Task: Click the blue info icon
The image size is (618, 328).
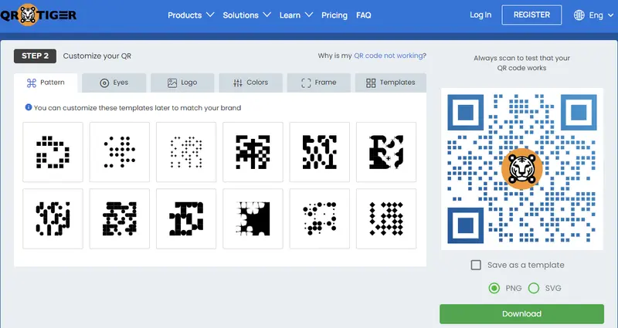Action: tap(28, 107)
